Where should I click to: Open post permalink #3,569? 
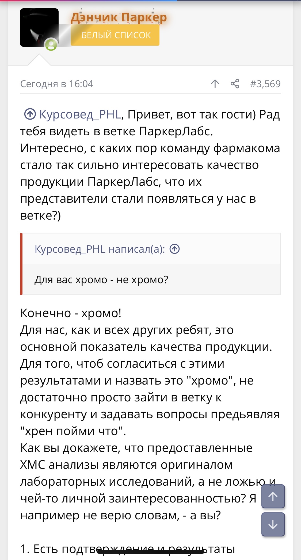coord(265,84)
